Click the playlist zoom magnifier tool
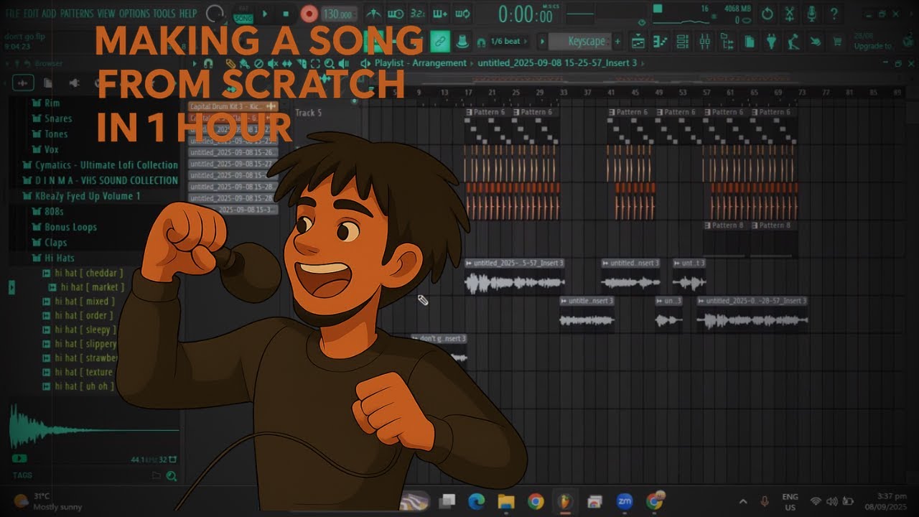This screenshot has width=919, height=517. 329,63
